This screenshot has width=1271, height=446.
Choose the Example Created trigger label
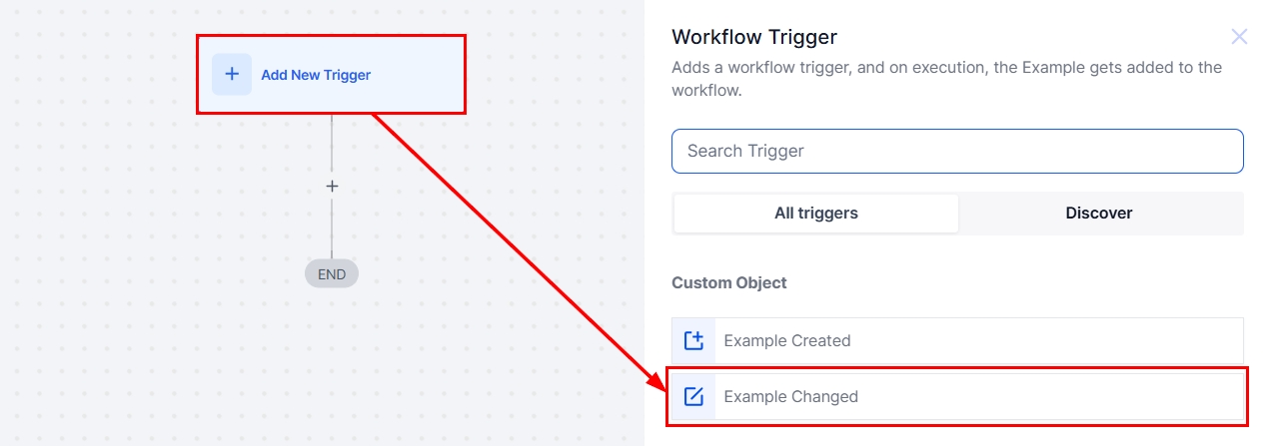[x=787, y=340]
